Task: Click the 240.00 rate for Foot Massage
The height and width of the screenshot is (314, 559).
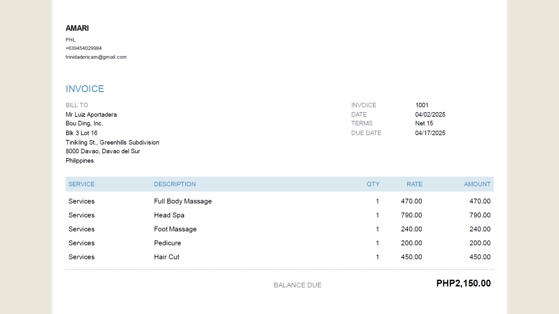Action: coord(411,229)
